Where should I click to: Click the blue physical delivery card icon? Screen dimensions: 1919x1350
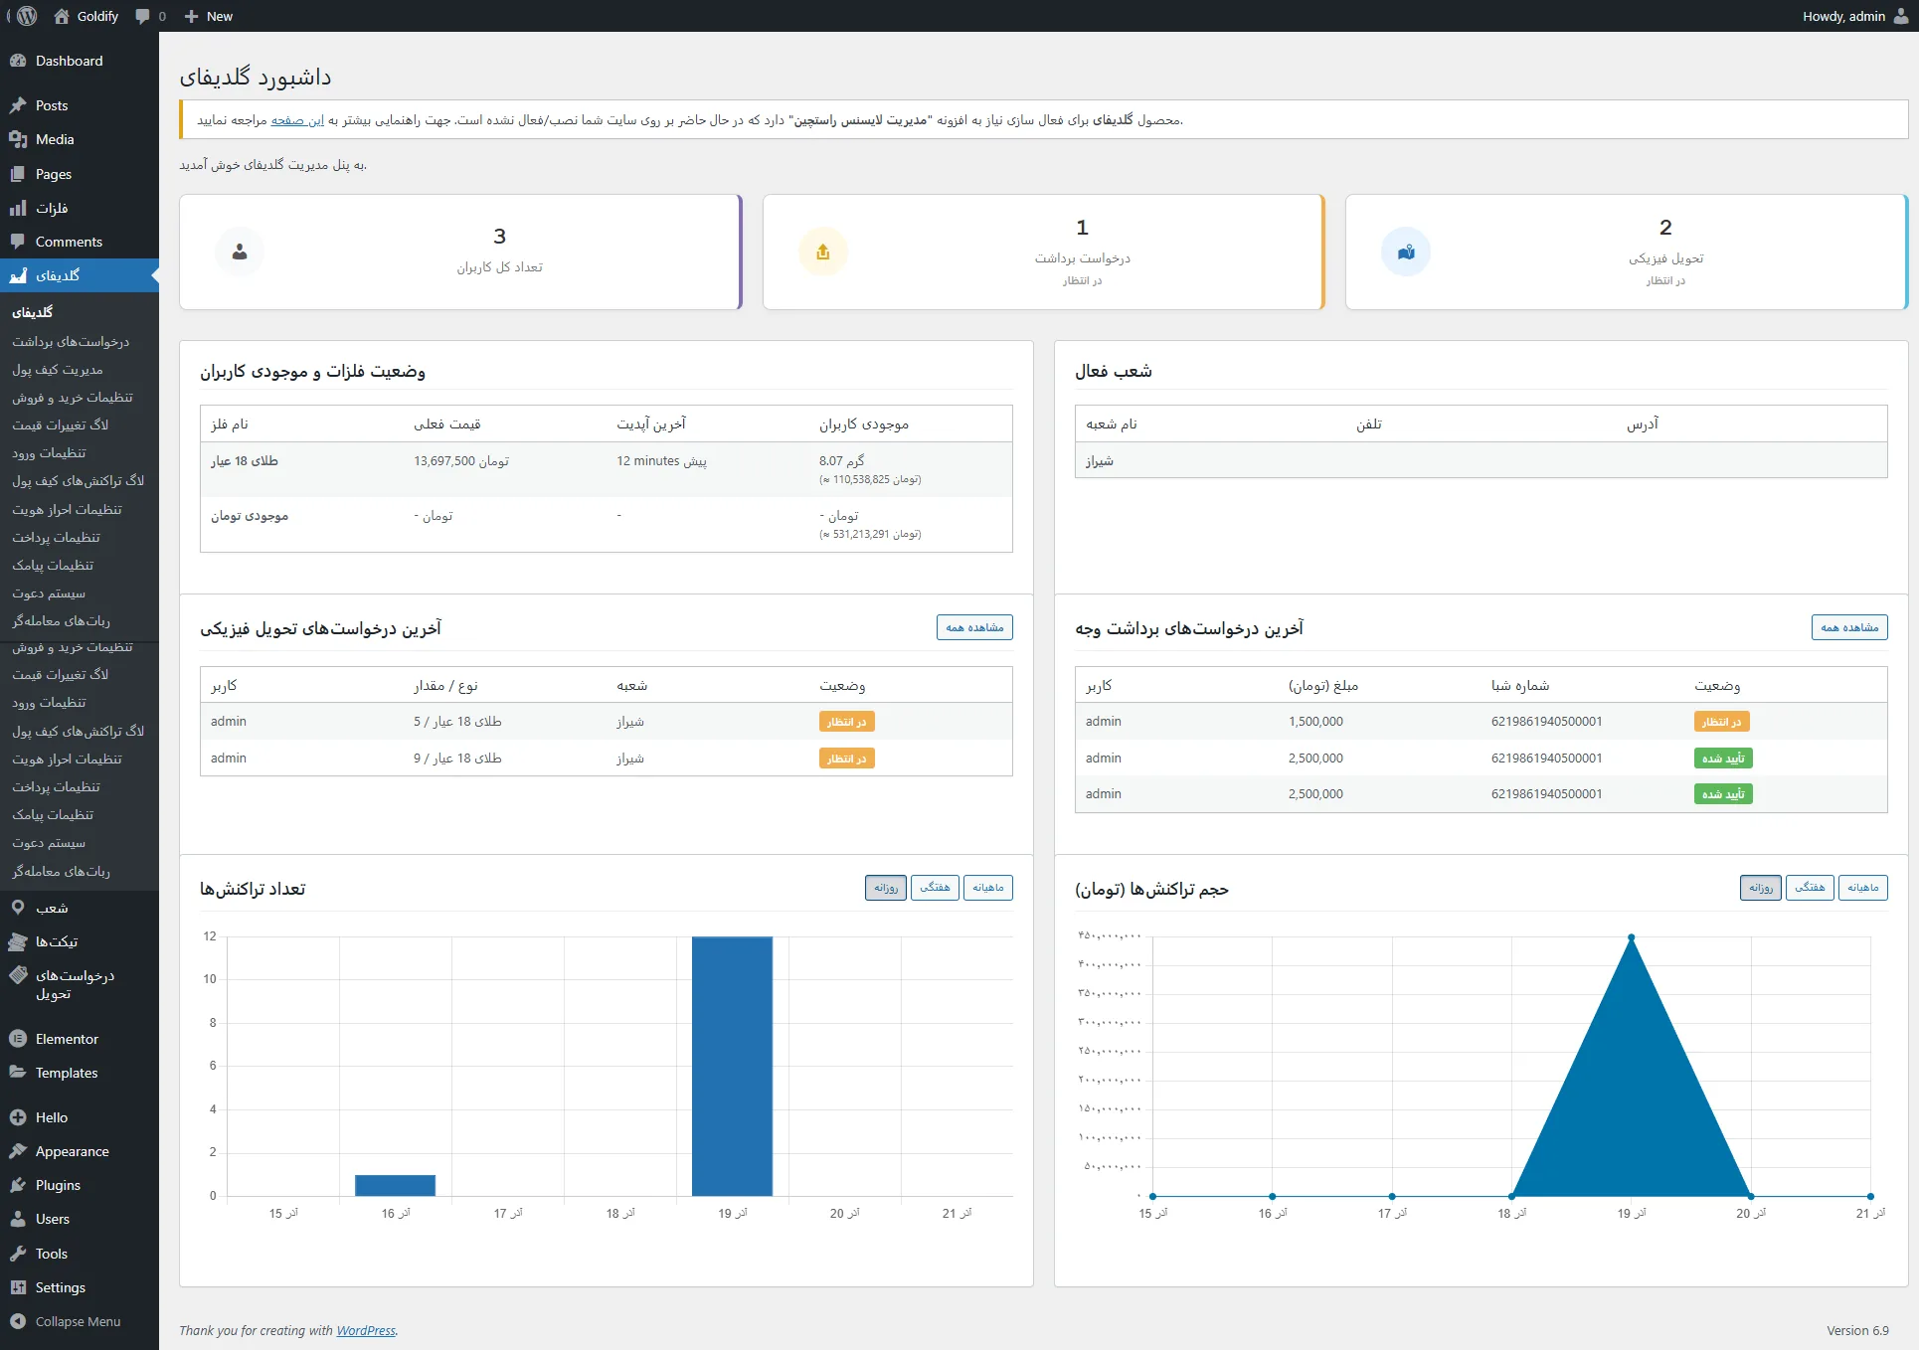tap(1405, 253)
